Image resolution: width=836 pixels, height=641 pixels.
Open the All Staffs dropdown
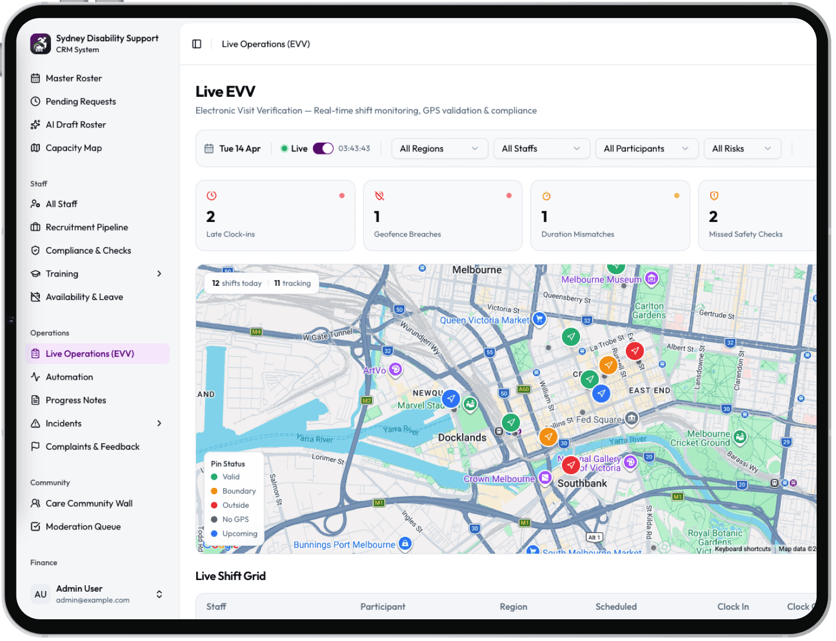point(541,149)
